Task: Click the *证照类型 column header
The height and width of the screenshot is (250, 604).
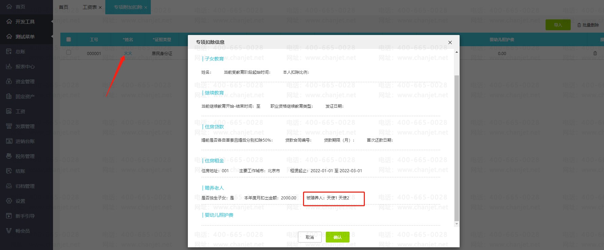Action: pos(162,40)
